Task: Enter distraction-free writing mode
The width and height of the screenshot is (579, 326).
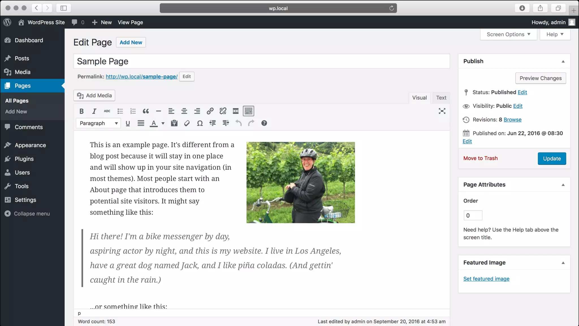Action: click(442, 111)
